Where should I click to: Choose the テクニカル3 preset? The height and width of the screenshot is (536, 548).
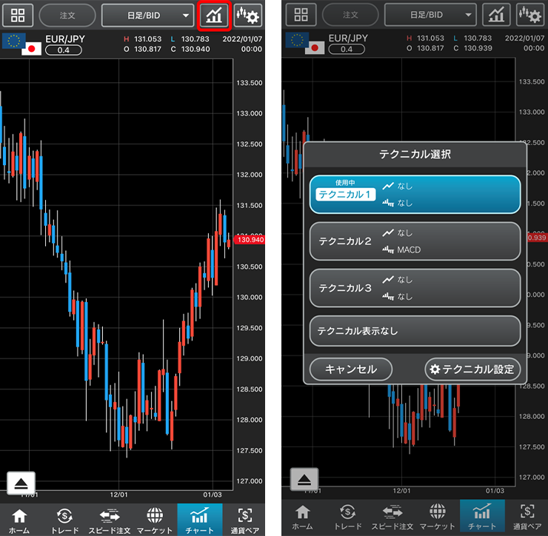415,288
